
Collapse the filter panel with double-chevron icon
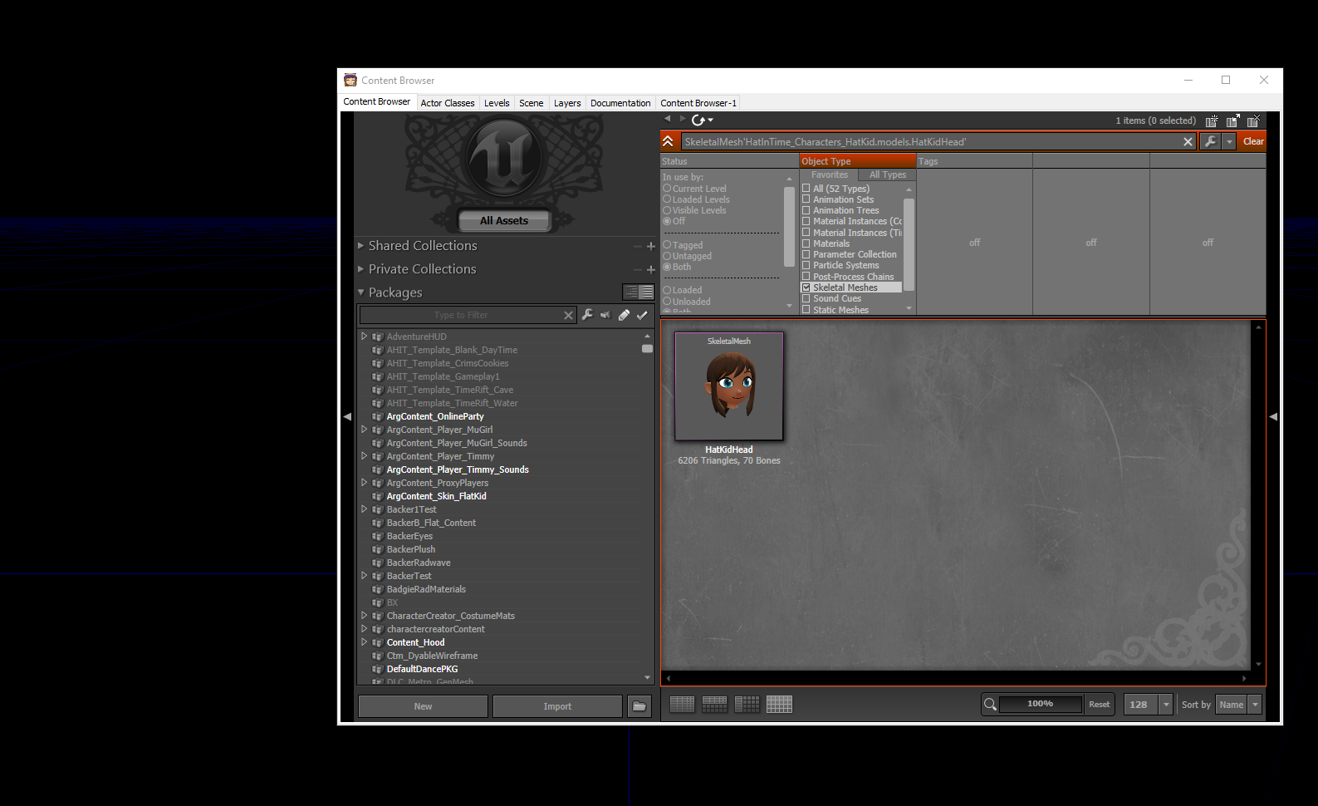(668, 141)
